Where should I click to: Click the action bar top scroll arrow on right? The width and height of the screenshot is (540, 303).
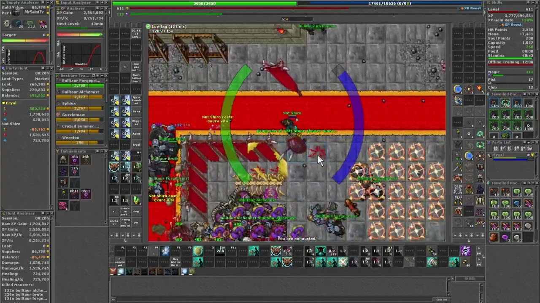tap(478, 249)
